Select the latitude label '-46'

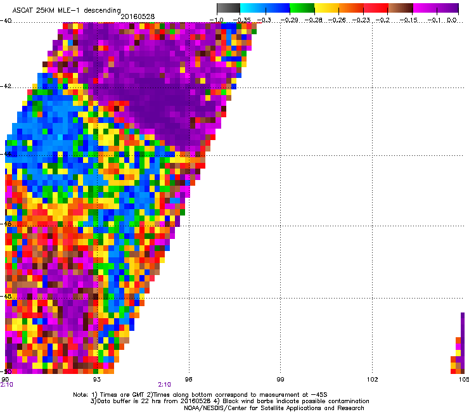[x=6, y=224]
